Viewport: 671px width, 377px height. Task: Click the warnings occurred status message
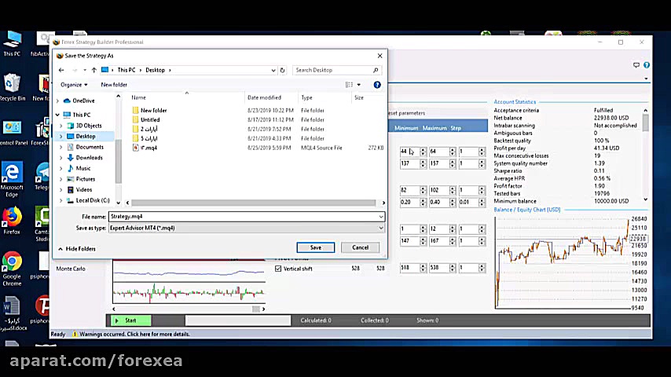134,335
